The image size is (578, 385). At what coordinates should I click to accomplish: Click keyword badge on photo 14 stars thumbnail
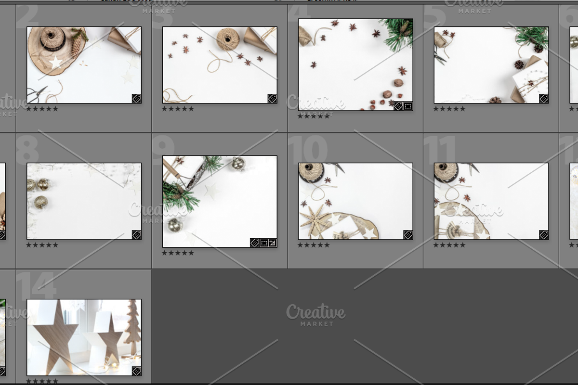[136, 371]
